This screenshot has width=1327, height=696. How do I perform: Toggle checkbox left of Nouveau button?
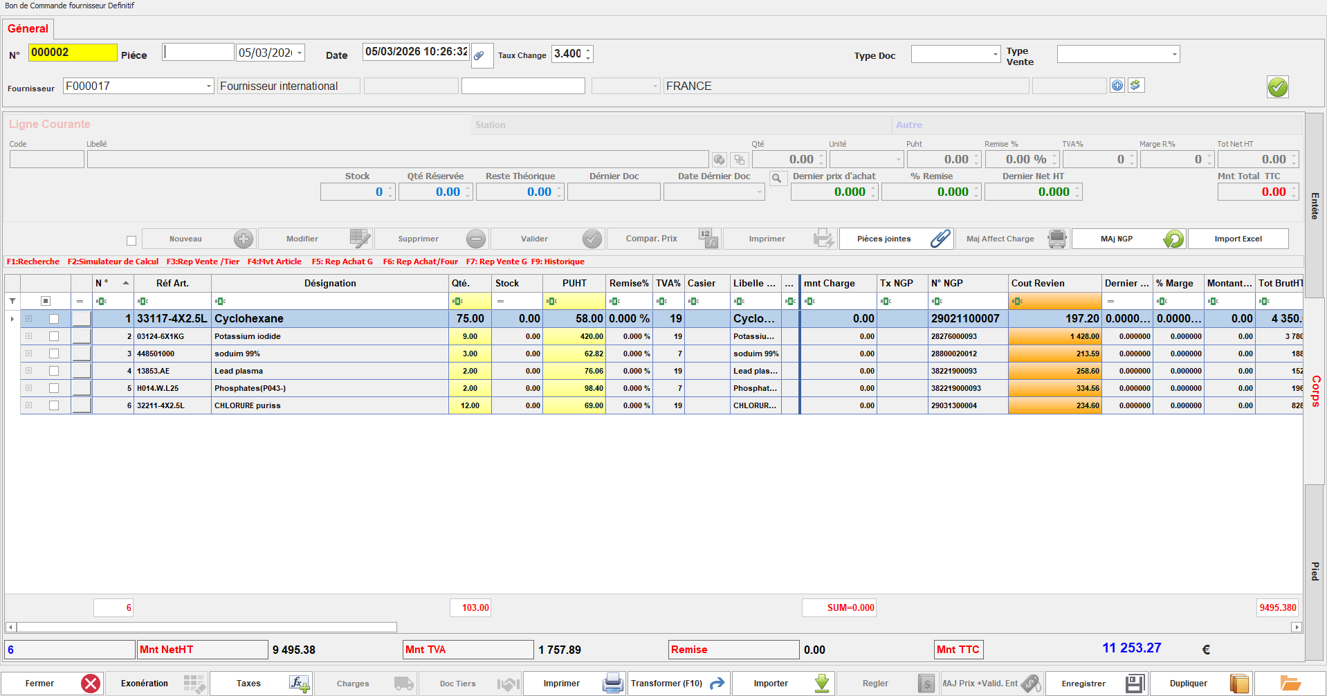pyautogui.click(x=131, y=241)
